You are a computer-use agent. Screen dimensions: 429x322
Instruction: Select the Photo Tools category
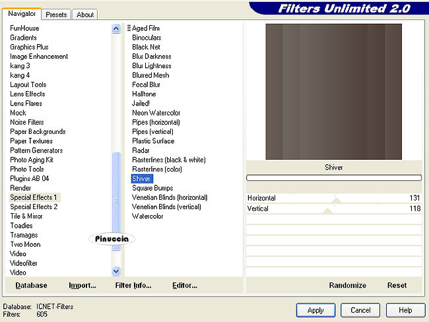(27, 169)
